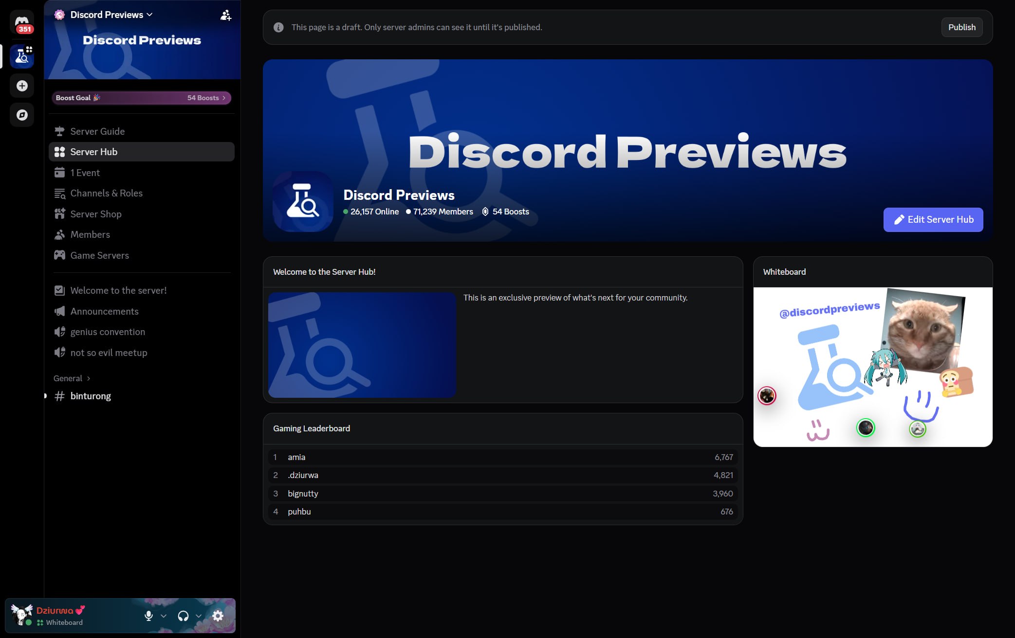Viewport: 1015px width, 638px height.
Task: Open the Boost Goal bar
Action: pyautogui.click(x=141, y=98)
